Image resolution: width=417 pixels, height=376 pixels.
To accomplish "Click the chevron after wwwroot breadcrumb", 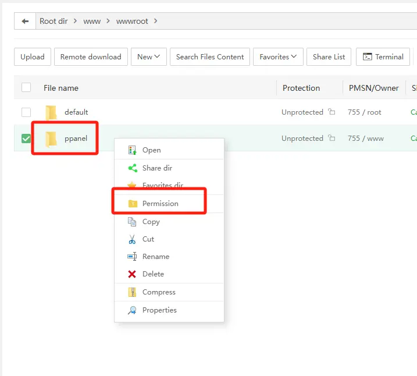I will click(x=156, y=21).
